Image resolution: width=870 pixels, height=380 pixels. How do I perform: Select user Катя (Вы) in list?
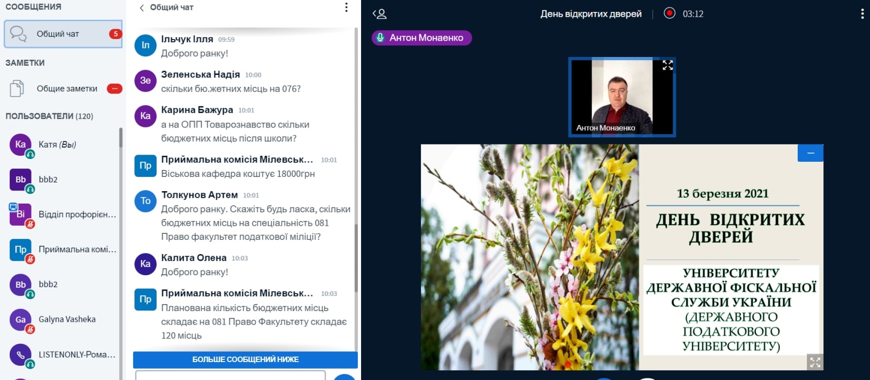(x=63, y=144)
